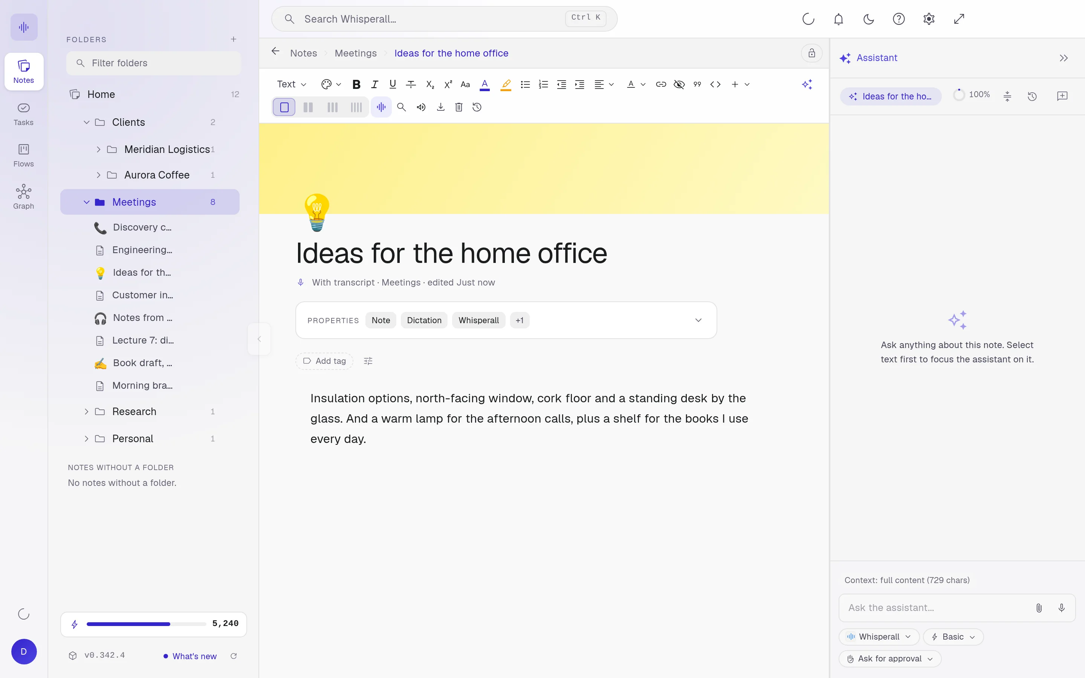Select the three column layout
The width and height of the screenshot is (1085, 678).
coord(332,107)
